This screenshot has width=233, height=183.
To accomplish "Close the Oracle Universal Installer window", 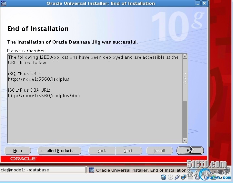I will pos(204,3).
